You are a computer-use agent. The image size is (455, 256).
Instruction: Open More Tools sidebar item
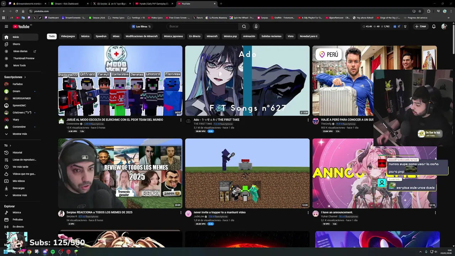click(x=20, y=65)
